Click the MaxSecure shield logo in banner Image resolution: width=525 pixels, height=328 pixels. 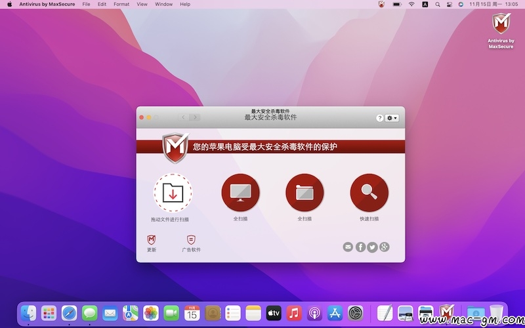coord(175,148)
